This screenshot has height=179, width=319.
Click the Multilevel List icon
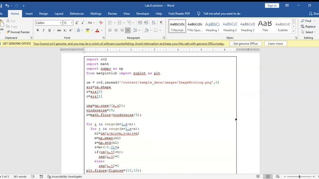tap(129, 23)
